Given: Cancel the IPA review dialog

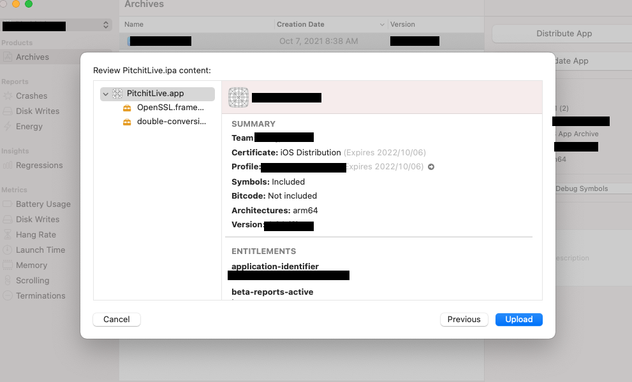Looking at the screenshot, I should 117,319.
